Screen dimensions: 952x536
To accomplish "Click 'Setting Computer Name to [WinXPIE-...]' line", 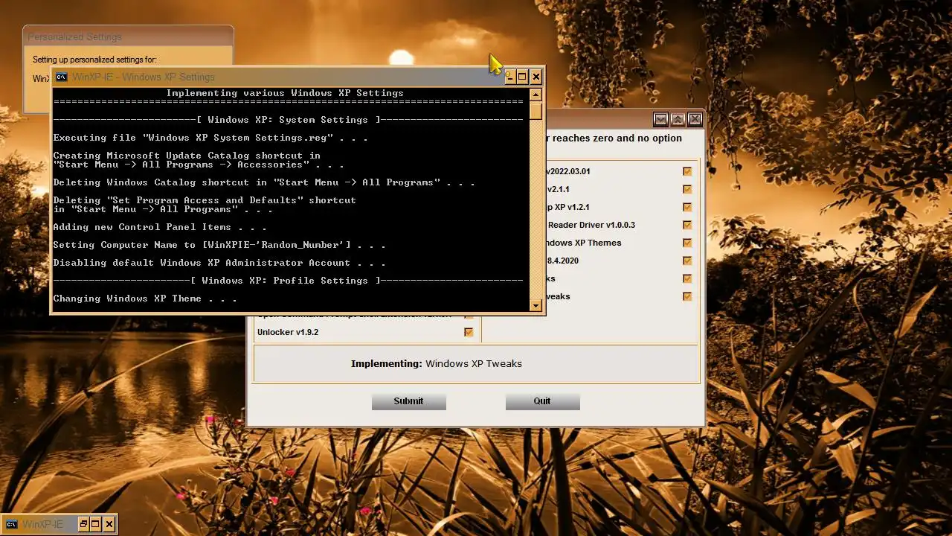I will click(x=219, y=245).
